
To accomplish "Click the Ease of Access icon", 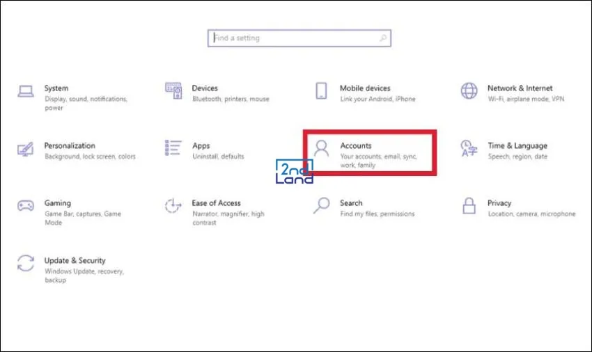I will pos(173,206).
